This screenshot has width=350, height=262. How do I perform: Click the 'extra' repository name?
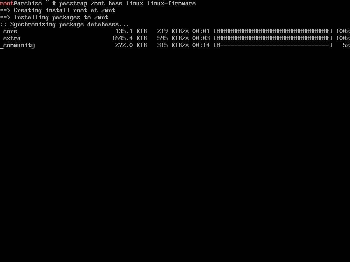[12, 38]
